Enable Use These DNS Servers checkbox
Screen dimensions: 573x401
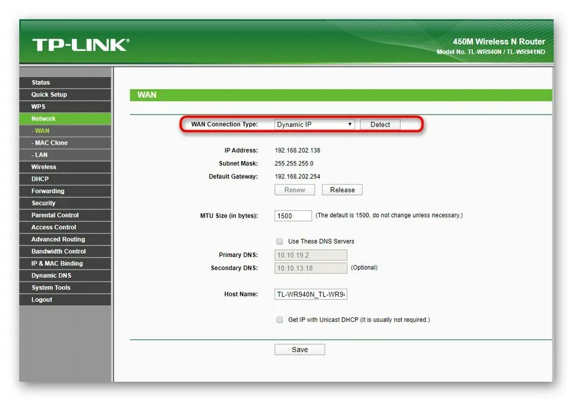click(x=279, y=241)
